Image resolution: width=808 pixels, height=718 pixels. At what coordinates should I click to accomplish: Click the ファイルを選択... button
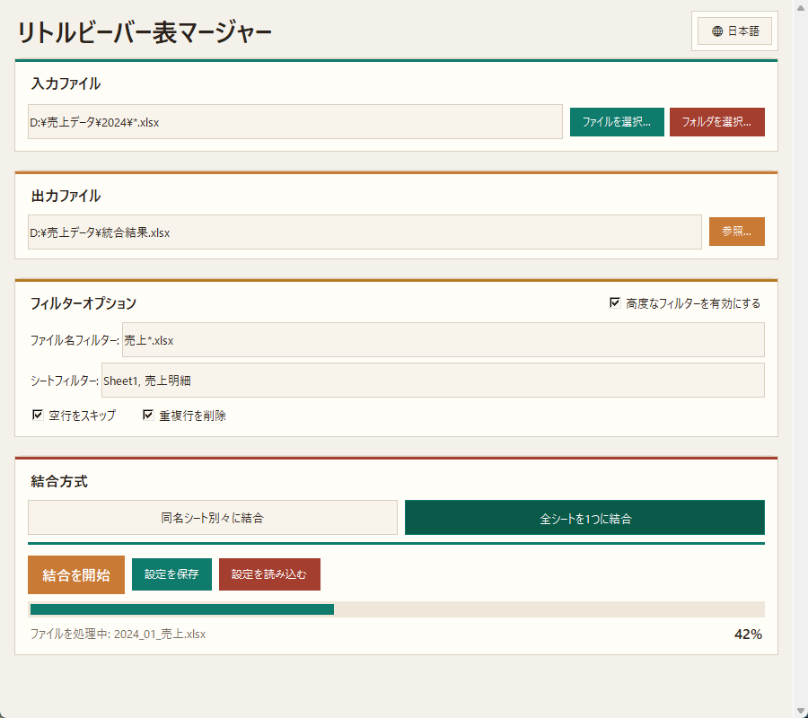pyautogui.click(x=617, y=122)
